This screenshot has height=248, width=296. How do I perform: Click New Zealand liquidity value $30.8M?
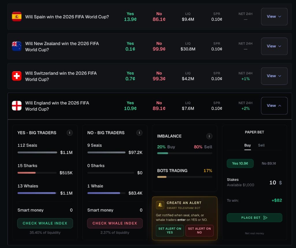tap(188, 49)
